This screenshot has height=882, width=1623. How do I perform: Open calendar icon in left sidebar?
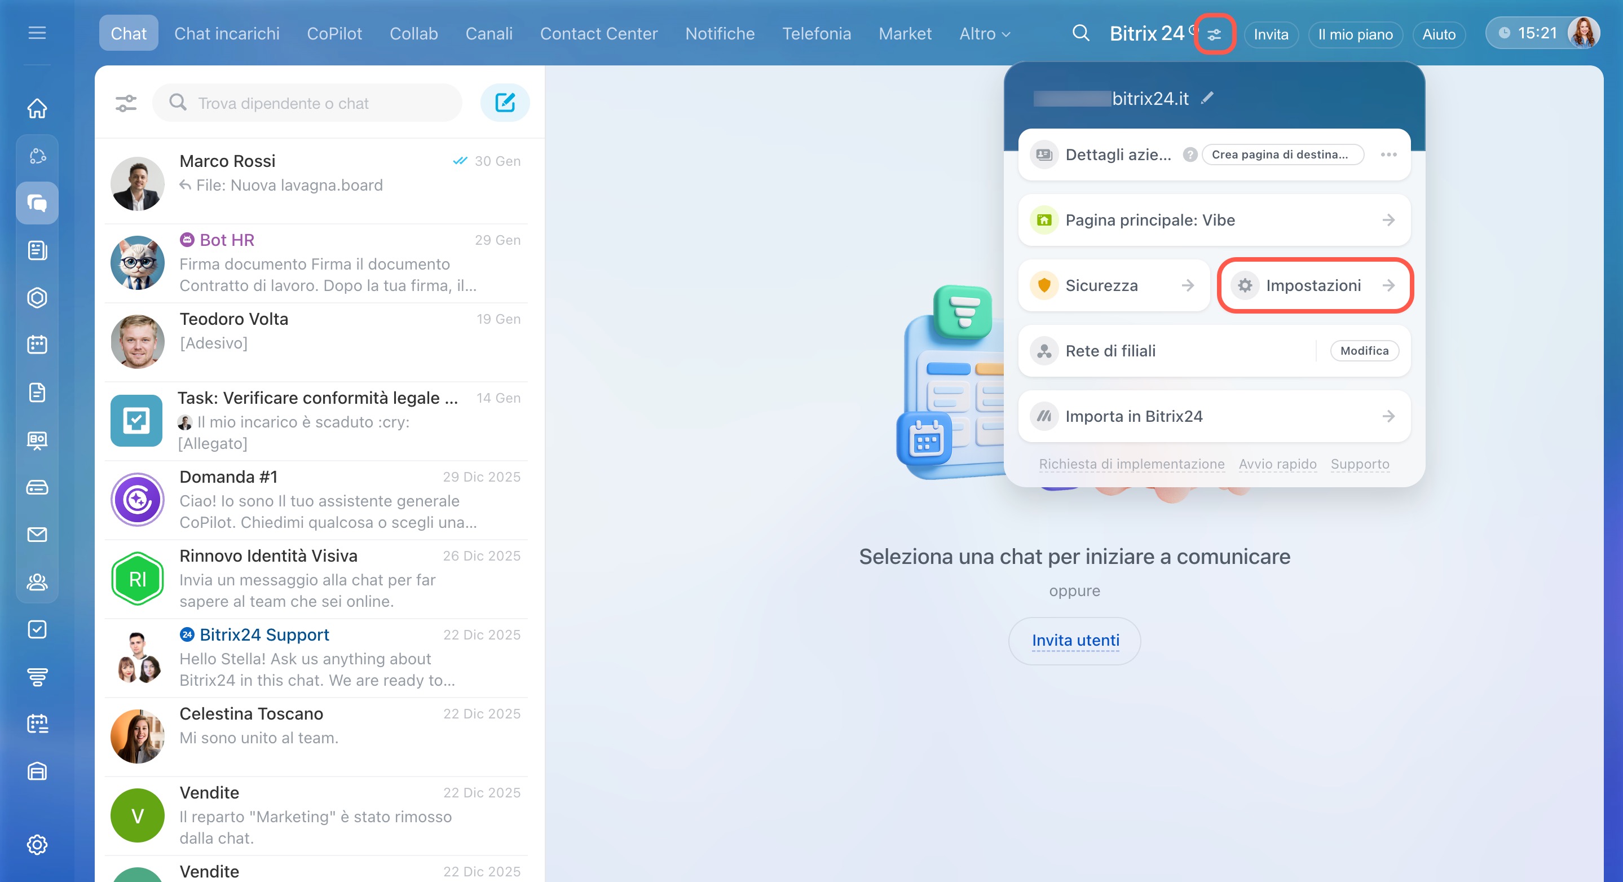point(37,345)
